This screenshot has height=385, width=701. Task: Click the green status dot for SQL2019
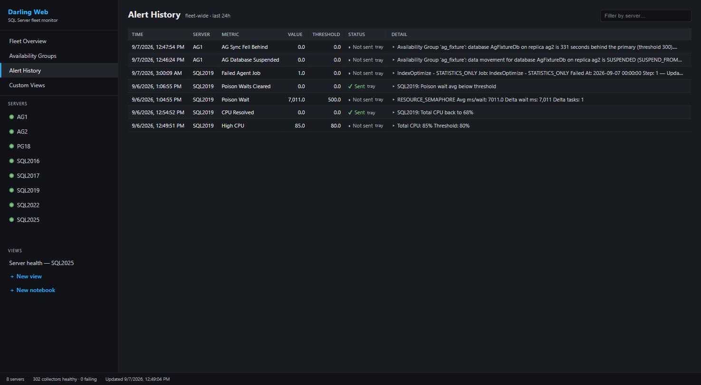[11, 191]
